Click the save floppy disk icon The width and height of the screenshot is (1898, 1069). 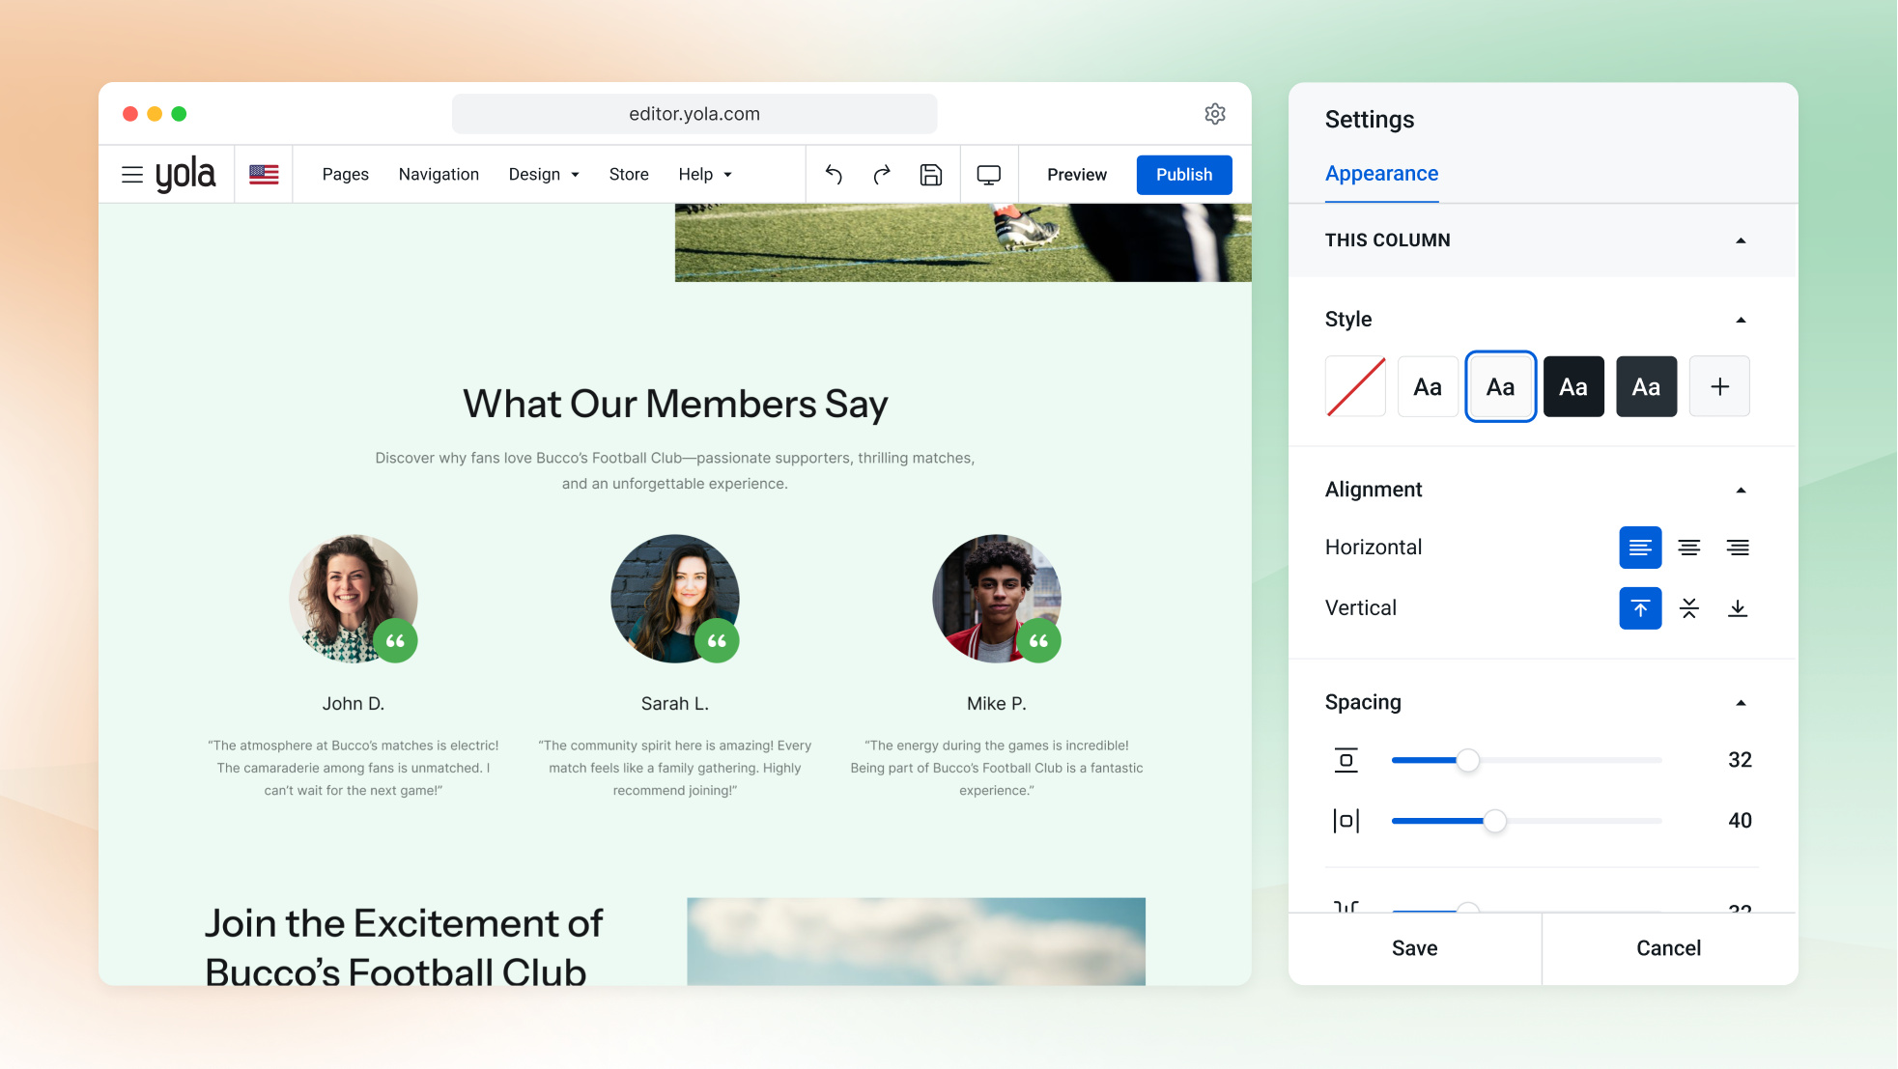pyautogui.click(x=931, y=175)
